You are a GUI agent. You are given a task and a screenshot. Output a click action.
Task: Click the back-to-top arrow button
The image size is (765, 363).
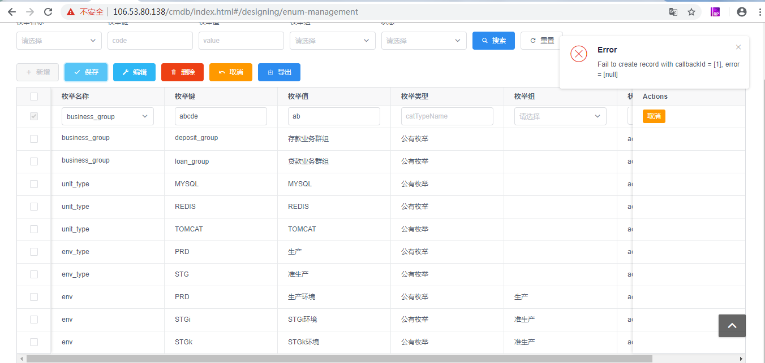[x=732, y=326]
